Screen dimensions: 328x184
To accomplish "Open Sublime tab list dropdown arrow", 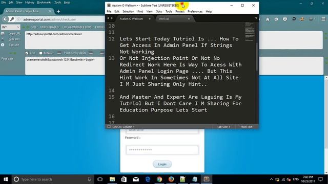I will 256,18.
